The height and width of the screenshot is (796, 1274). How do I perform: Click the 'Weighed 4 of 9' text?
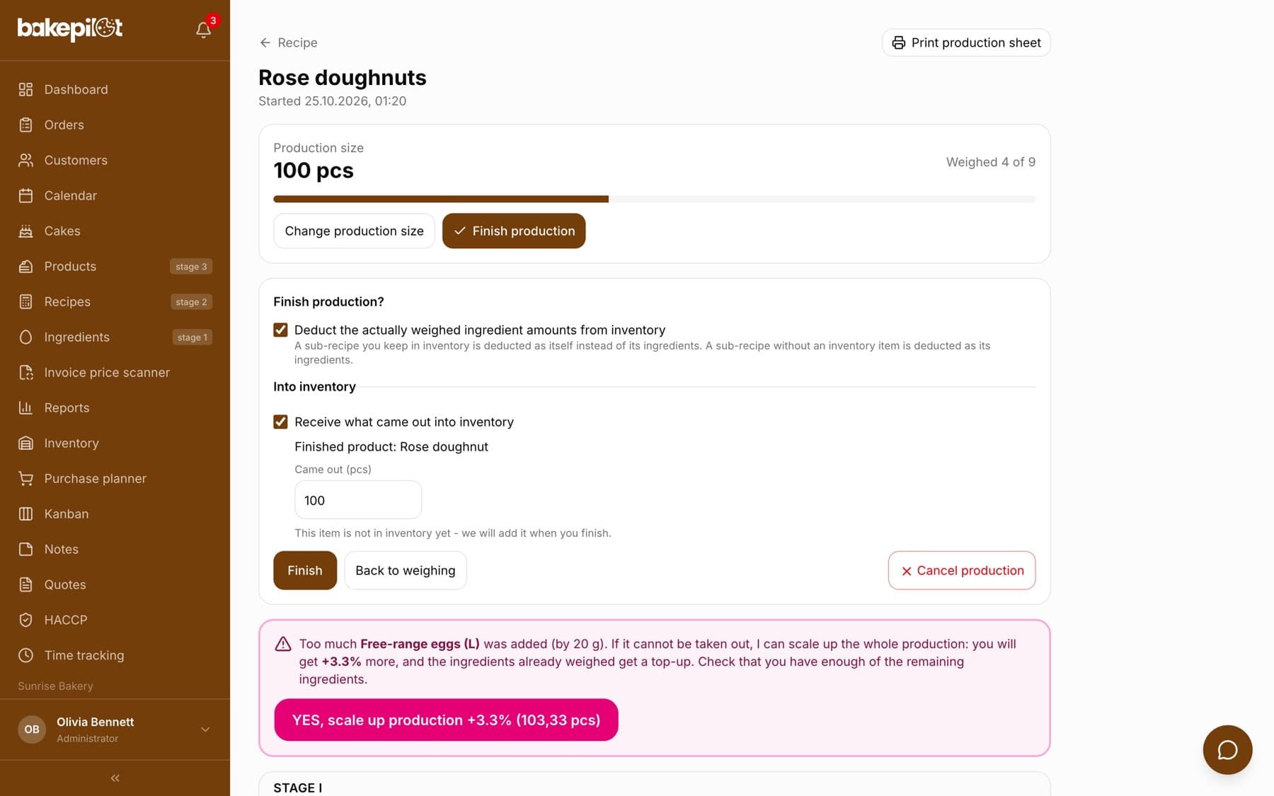(991, 162)
